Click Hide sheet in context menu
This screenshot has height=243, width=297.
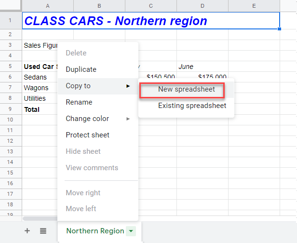[x=83, y=151]
